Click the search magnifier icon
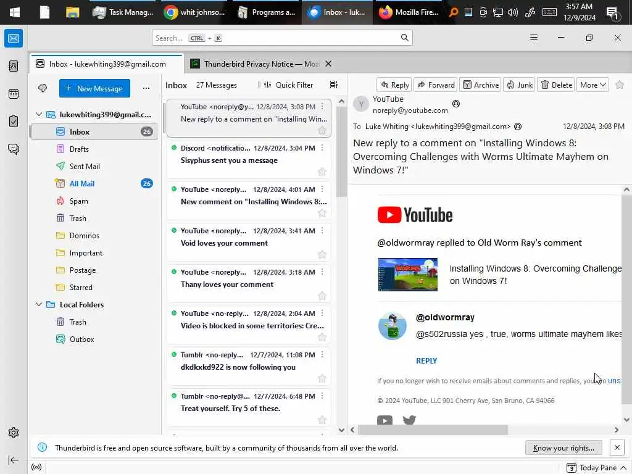632x474 pixels. click(405, 38)
